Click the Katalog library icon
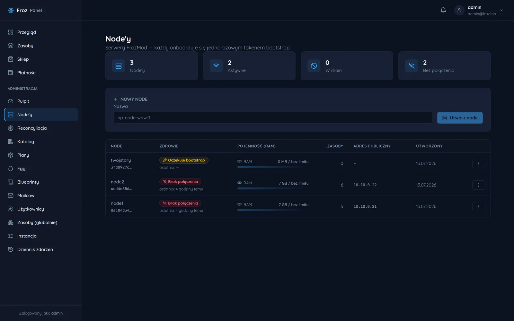 point(11,142)
